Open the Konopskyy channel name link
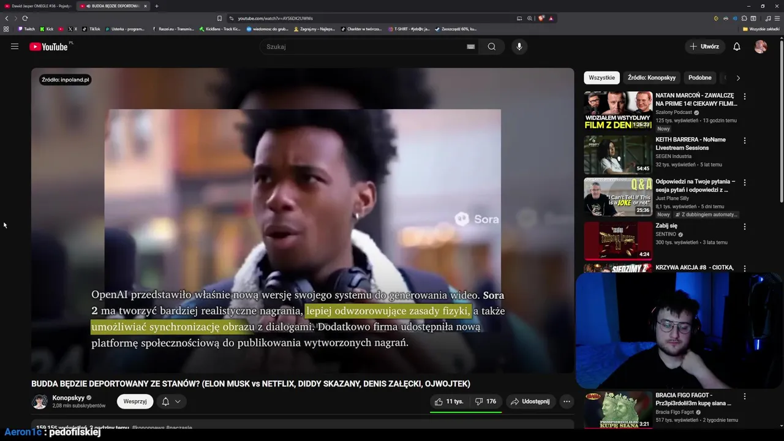 pos(69,398)
